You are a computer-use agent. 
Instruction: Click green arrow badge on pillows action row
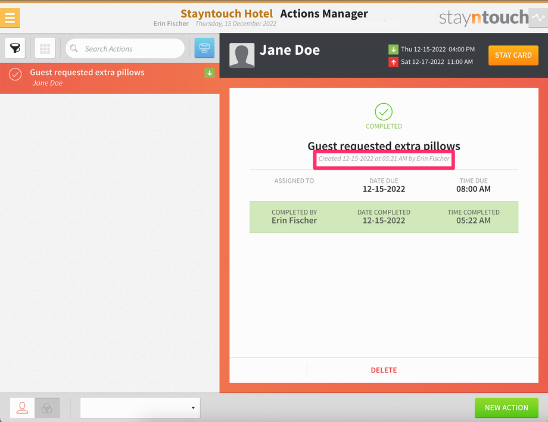(x=209, y=73)
